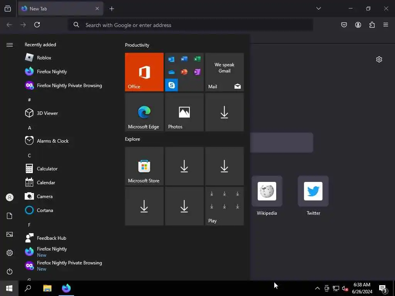Focus the Firefox address bar
This screenshot has width=395, height=296.
(191, 25)
